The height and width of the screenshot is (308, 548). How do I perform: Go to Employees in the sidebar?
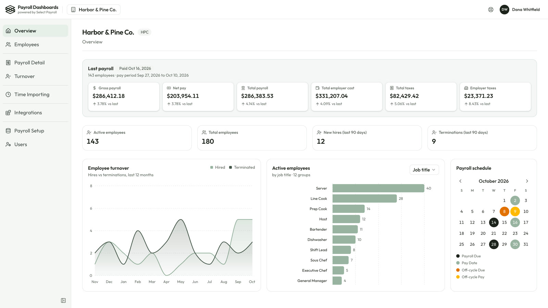(35, 44)
